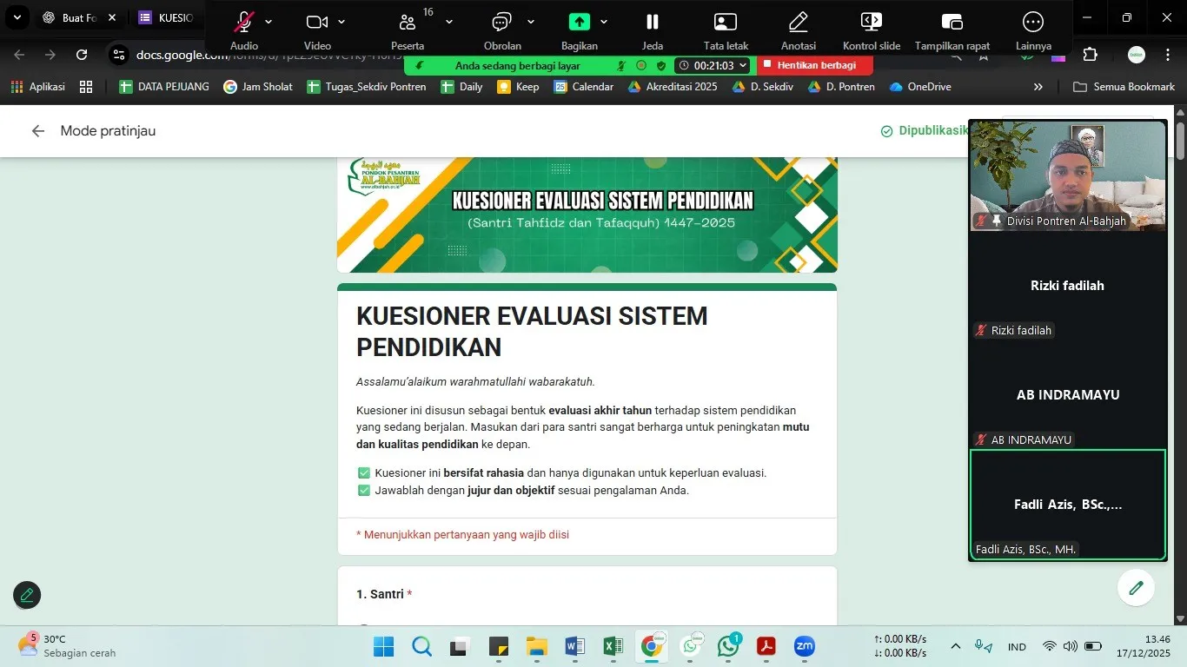Expand the Video options arrow
This screenshot has width=1187, height=667.
342,22
